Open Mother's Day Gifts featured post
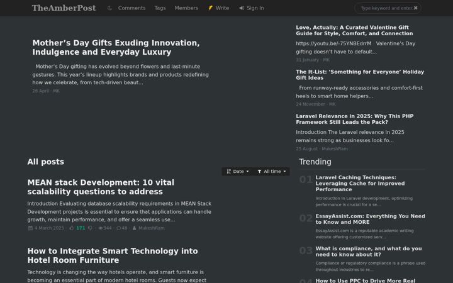Viewport: 453px width, 283px height. click(116, 47)
